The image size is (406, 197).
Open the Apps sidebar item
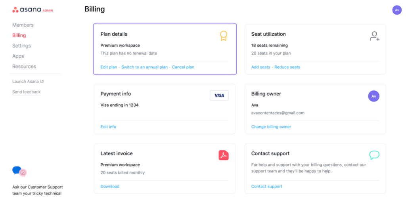[x=18, y=56]
